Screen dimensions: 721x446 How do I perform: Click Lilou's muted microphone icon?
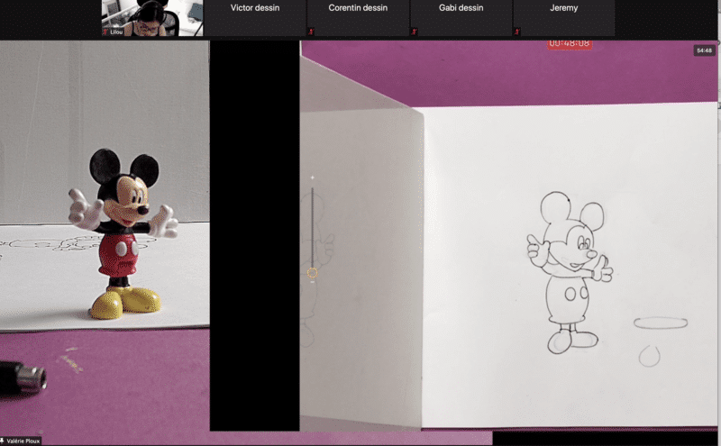coord(105,32)
